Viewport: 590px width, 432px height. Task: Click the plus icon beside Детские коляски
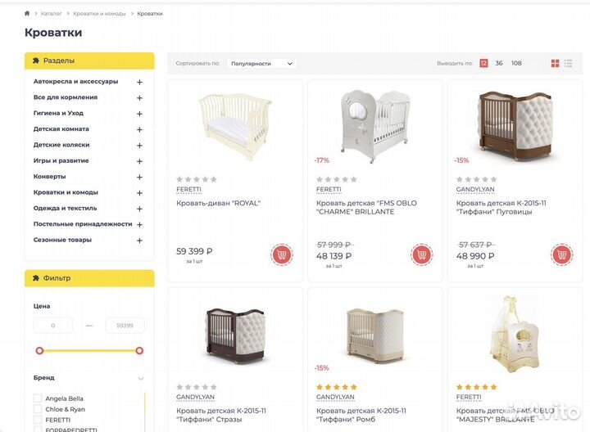pyautogui.click(x=140, y=145)
